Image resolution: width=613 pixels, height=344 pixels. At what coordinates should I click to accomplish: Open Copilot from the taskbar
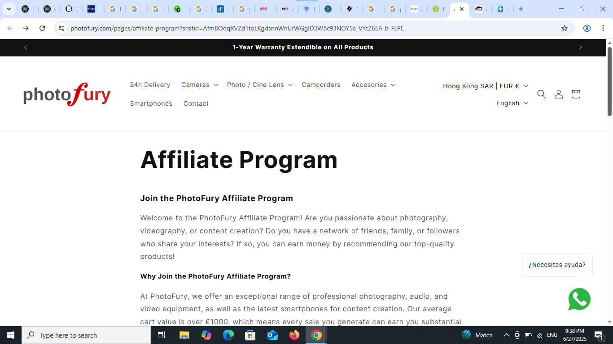coord(206,335)
